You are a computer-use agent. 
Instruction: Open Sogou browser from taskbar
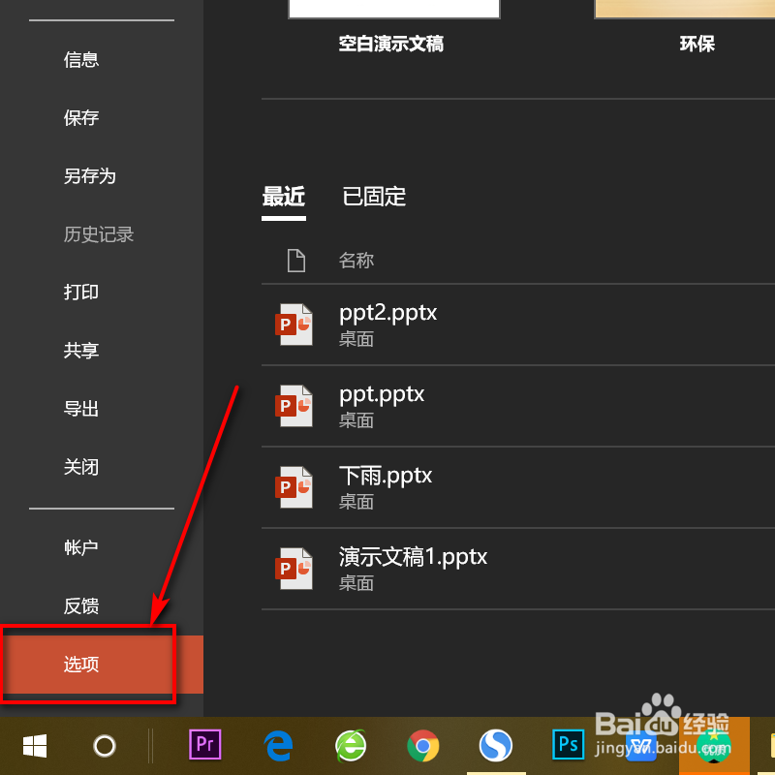pos(495,745)
